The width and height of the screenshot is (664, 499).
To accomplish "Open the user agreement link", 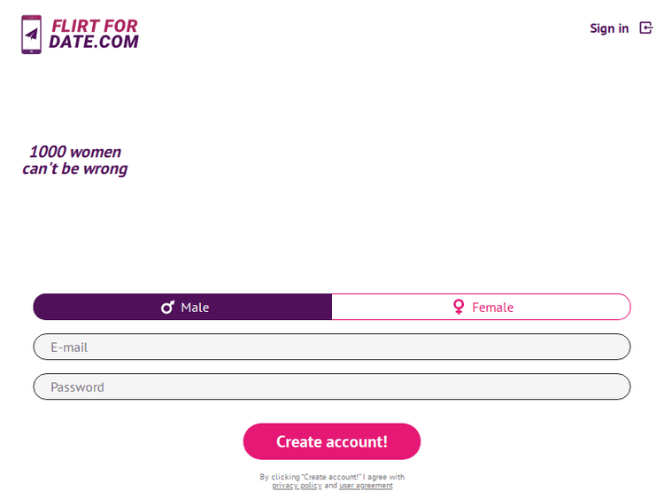I will pos(366,486).
